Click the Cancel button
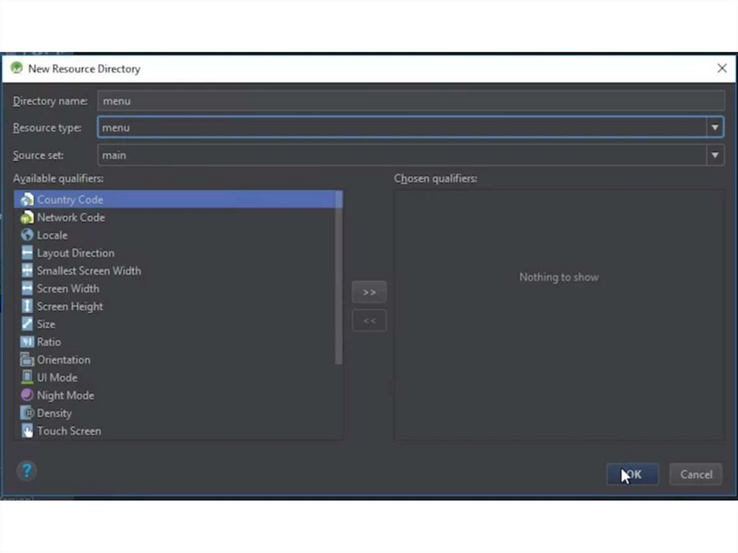Viewport: 738px width, 553px height. (695, 474)
